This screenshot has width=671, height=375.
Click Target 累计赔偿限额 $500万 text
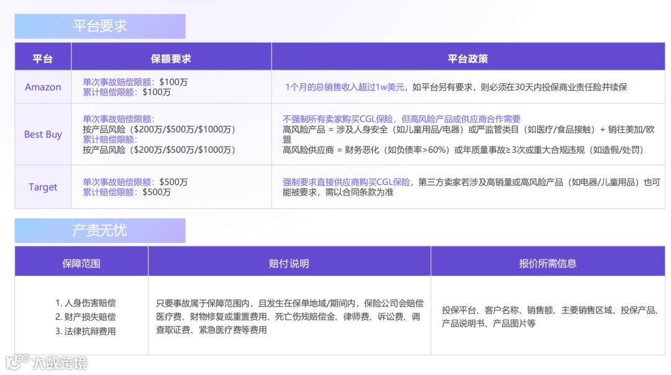pyautogui.click(x=127, y=192)
